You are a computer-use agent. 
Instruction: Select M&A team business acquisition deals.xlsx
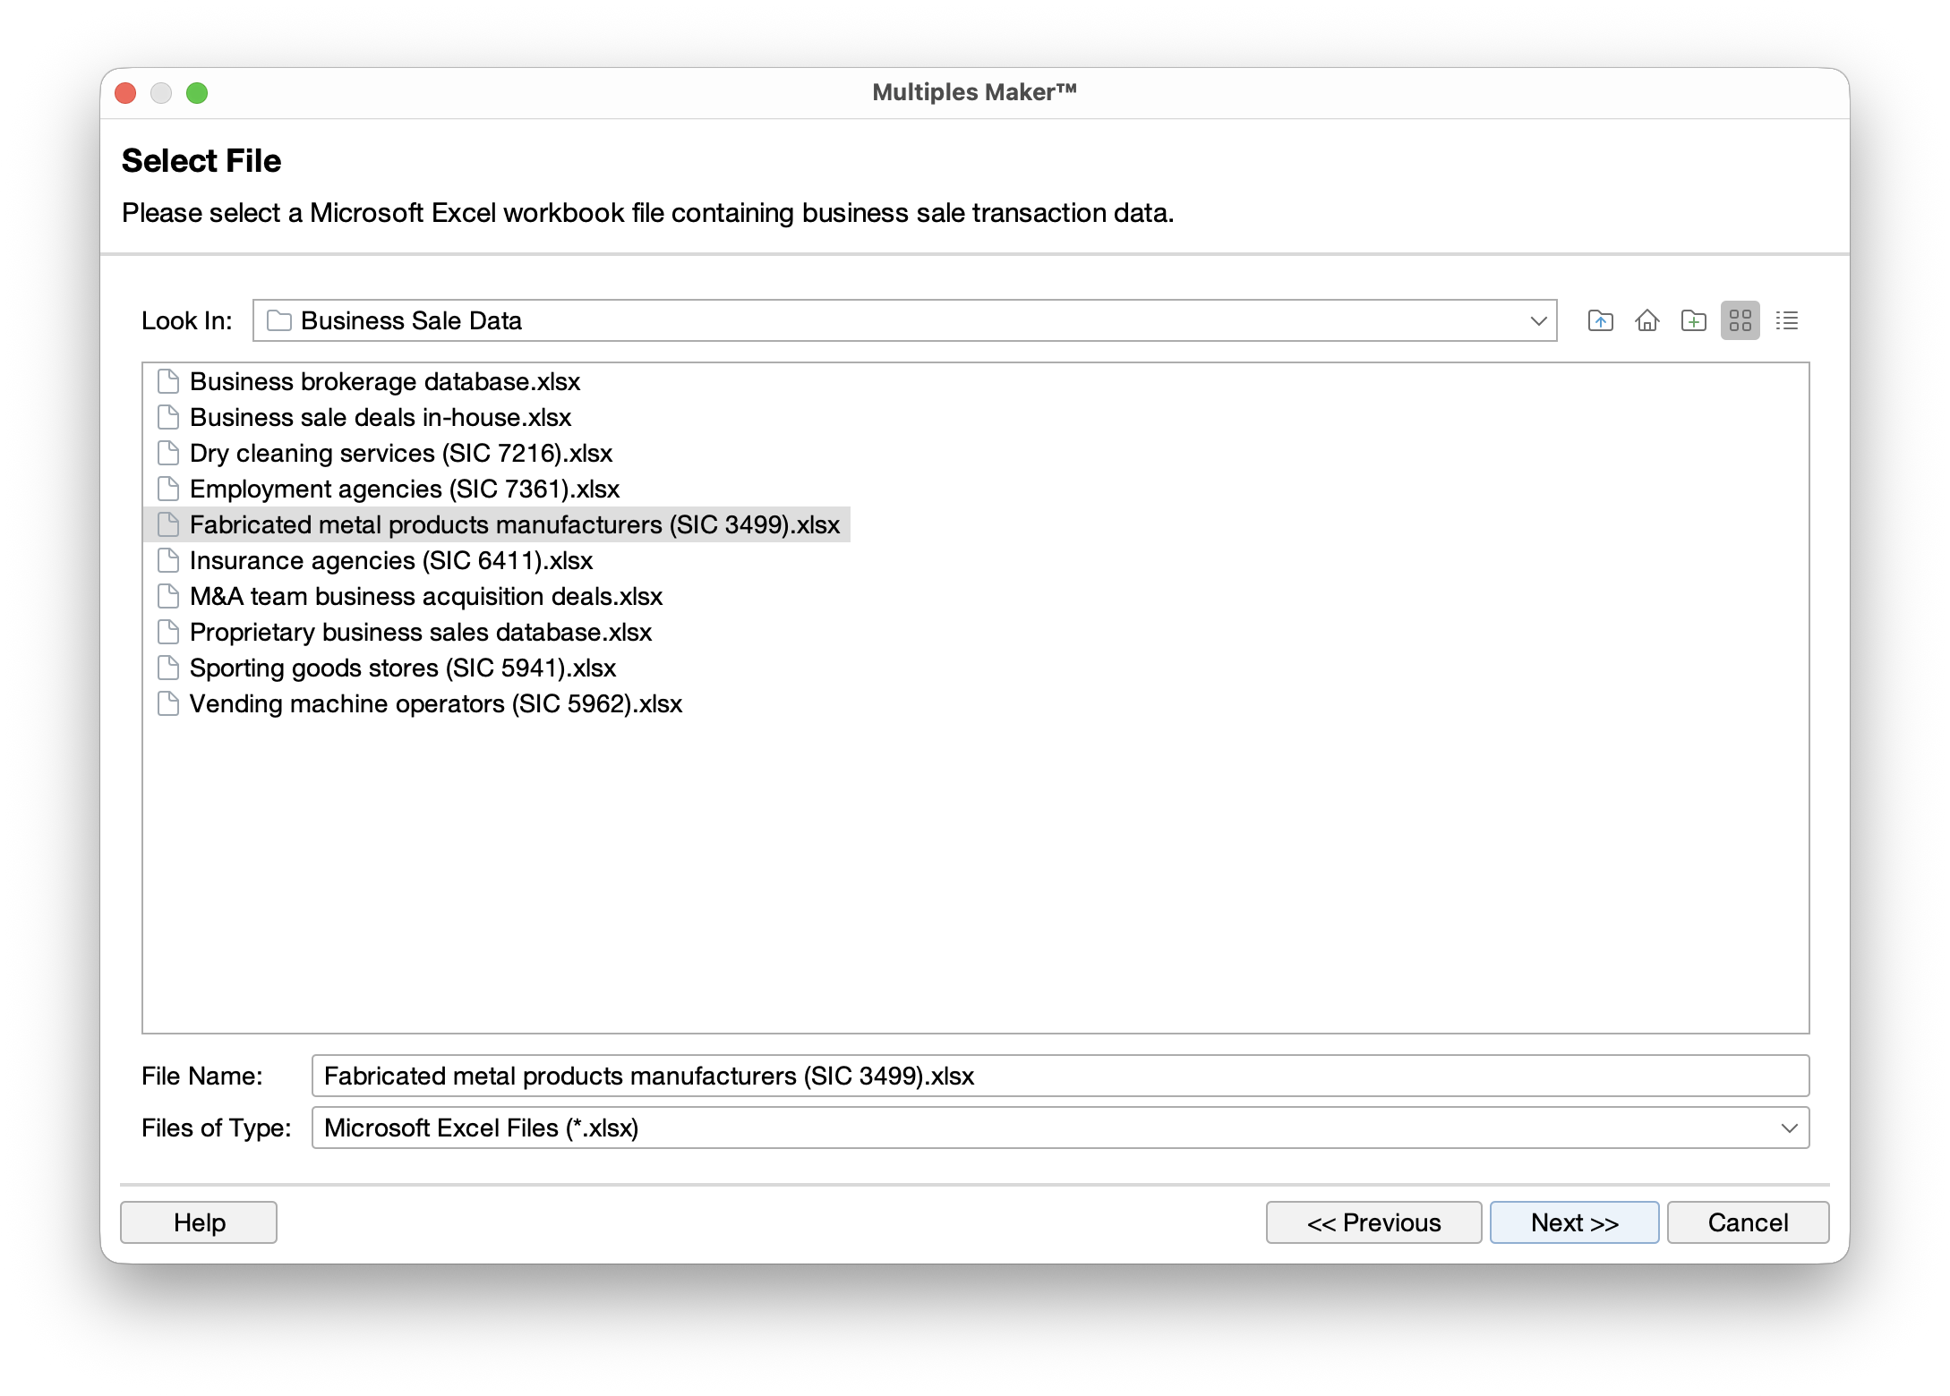tap(425, 596)
